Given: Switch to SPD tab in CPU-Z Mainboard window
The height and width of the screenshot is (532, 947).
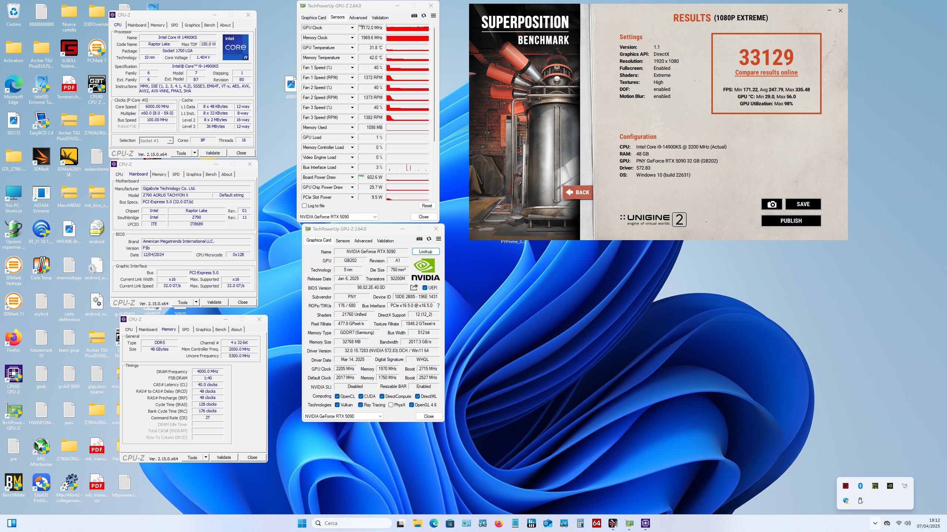Looking at the screenshot, I should pyautogui.click(x=176, y=174).
